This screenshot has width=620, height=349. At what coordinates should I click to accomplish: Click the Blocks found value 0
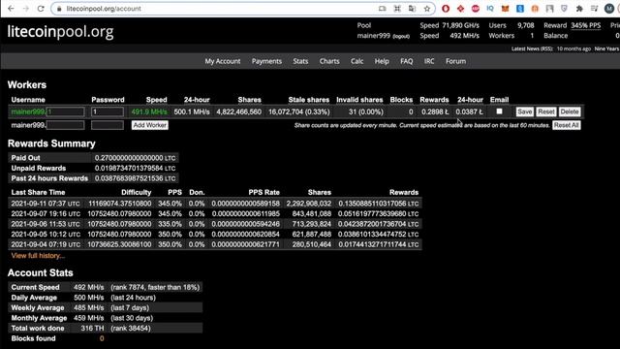(102, 338)
